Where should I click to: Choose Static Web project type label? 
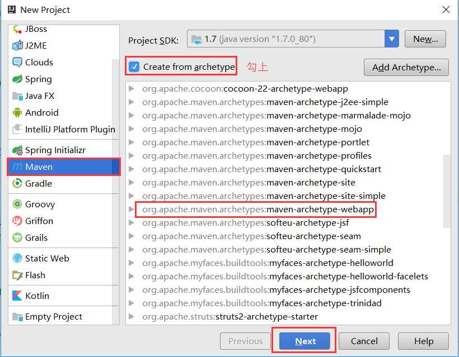click(47, 258)
